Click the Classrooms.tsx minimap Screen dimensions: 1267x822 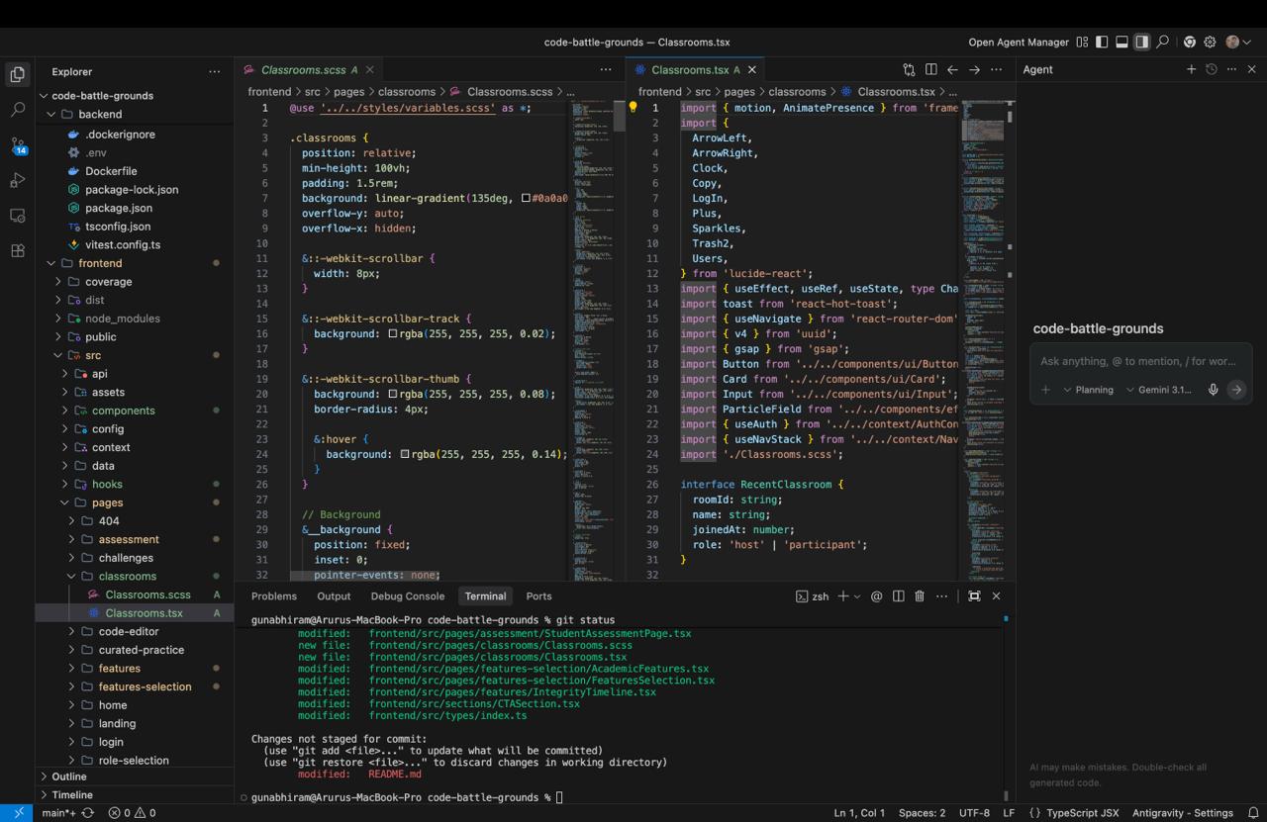(x=984, y=339)
